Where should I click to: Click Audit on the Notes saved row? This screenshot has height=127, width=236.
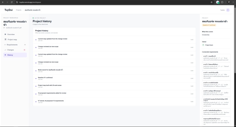click(x=192, y=71)
